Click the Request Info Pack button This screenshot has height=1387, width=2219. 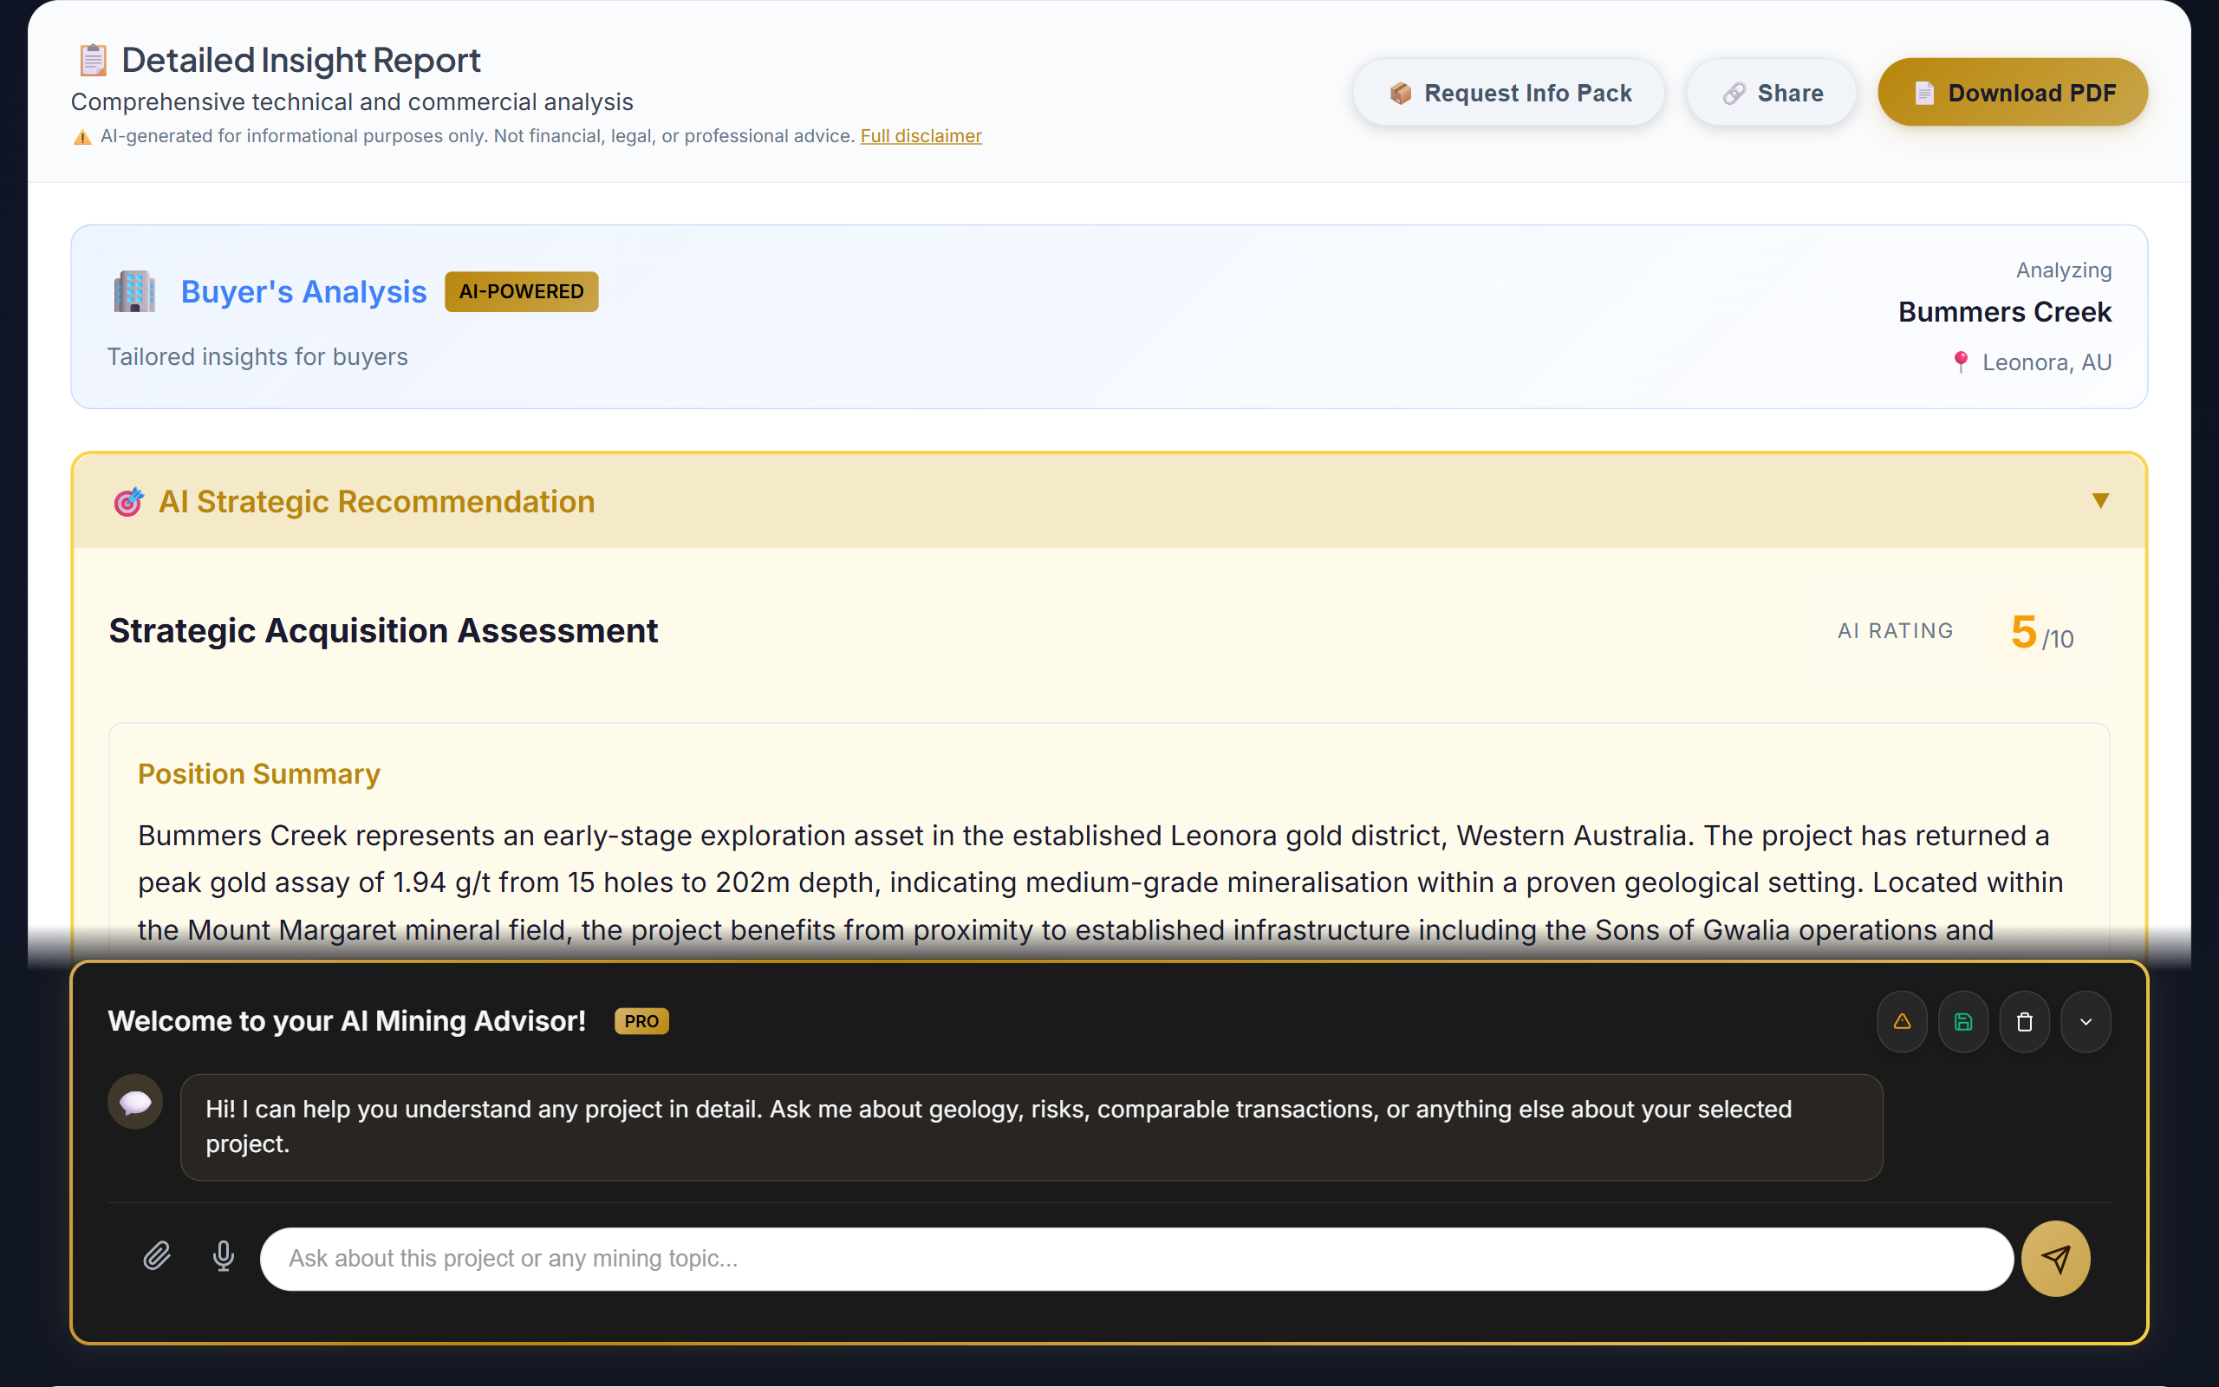click(x=1508, y=93)
